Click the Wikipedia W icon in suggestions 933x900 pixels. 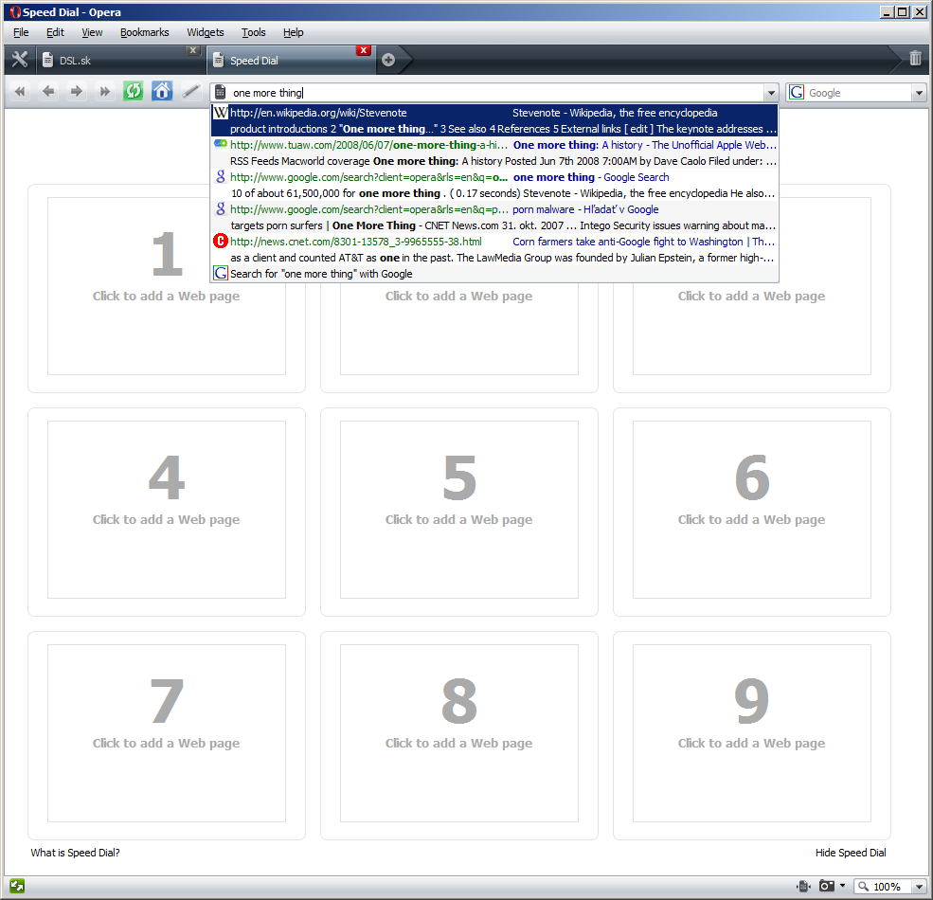tap(221, 113)
